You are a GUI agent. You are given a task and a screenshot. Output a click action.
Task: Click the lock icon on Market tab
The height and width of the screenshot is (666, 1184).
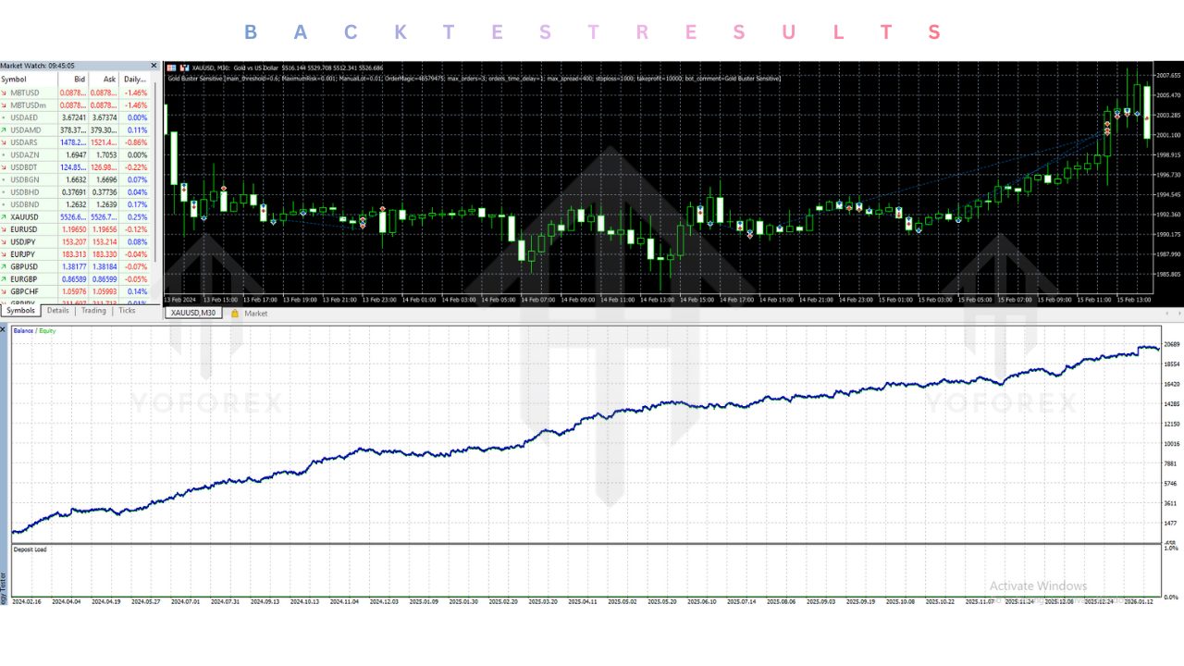[x=235, y=314]
